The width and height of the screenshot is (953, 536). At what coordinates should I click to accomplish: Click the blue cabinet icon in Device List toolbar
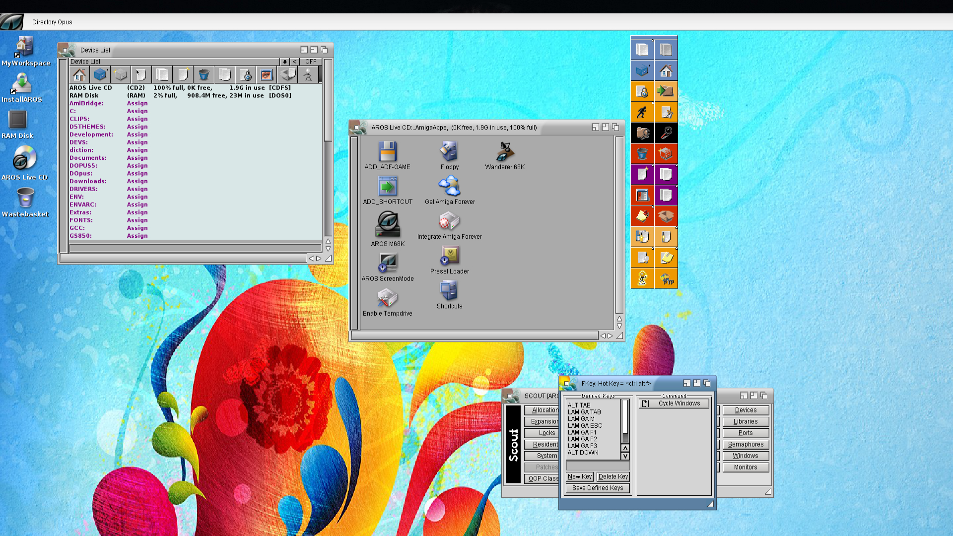point(100,75)
